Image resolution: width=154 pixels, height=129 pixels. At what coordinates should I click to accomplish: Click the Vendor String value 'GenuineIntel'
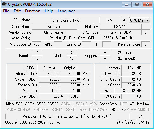(x=54, y=32)
